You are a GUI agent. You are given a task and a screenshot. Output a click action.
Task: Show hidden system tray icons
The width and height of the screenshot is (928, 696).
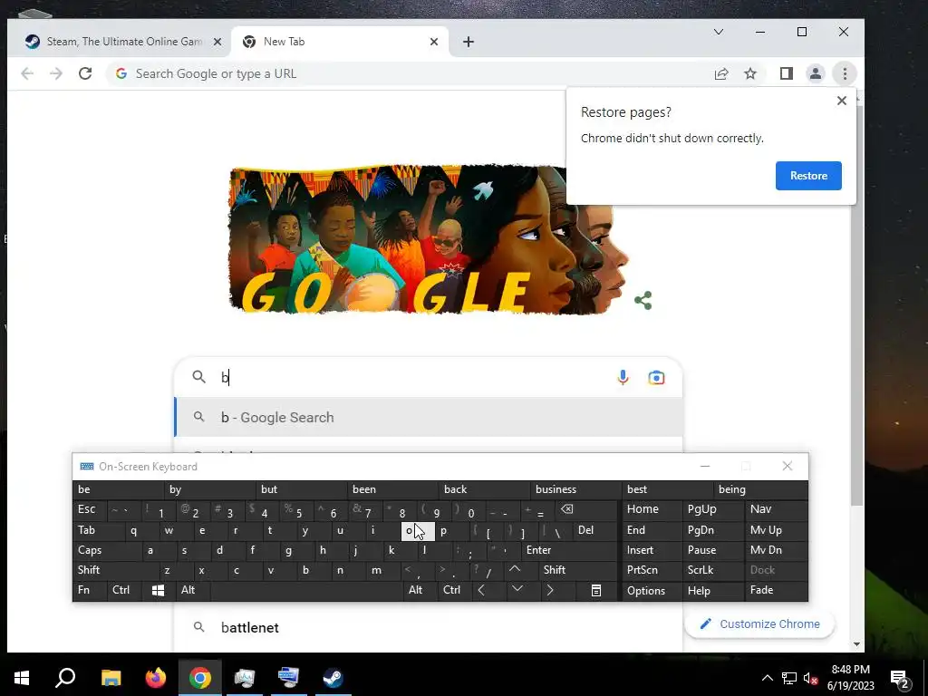pos(767,678)
